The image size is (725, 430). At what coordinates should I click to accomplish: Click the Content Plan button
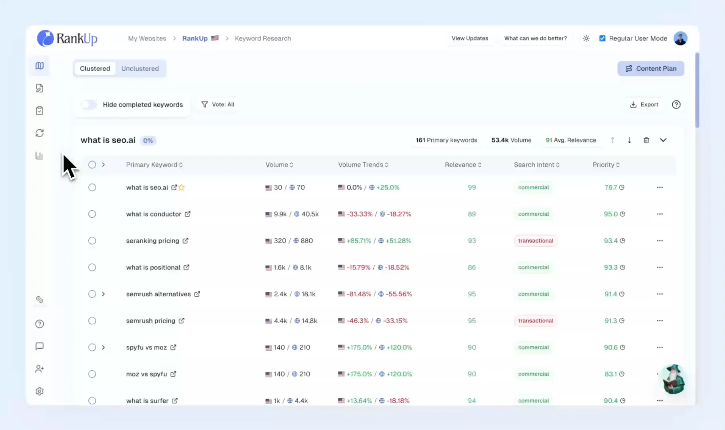tap(650, 69)
